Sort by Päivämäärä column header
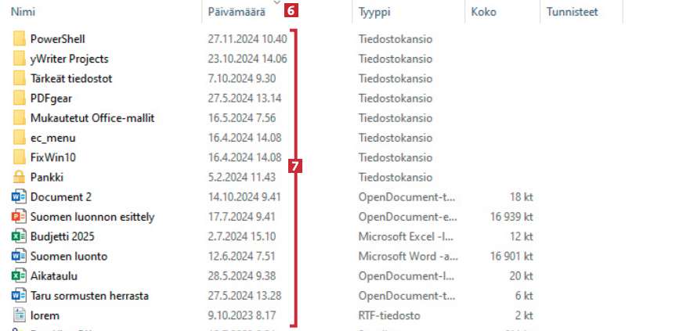Image resolution: width=690 pixels, height=331 pixels. coord(234,13)
